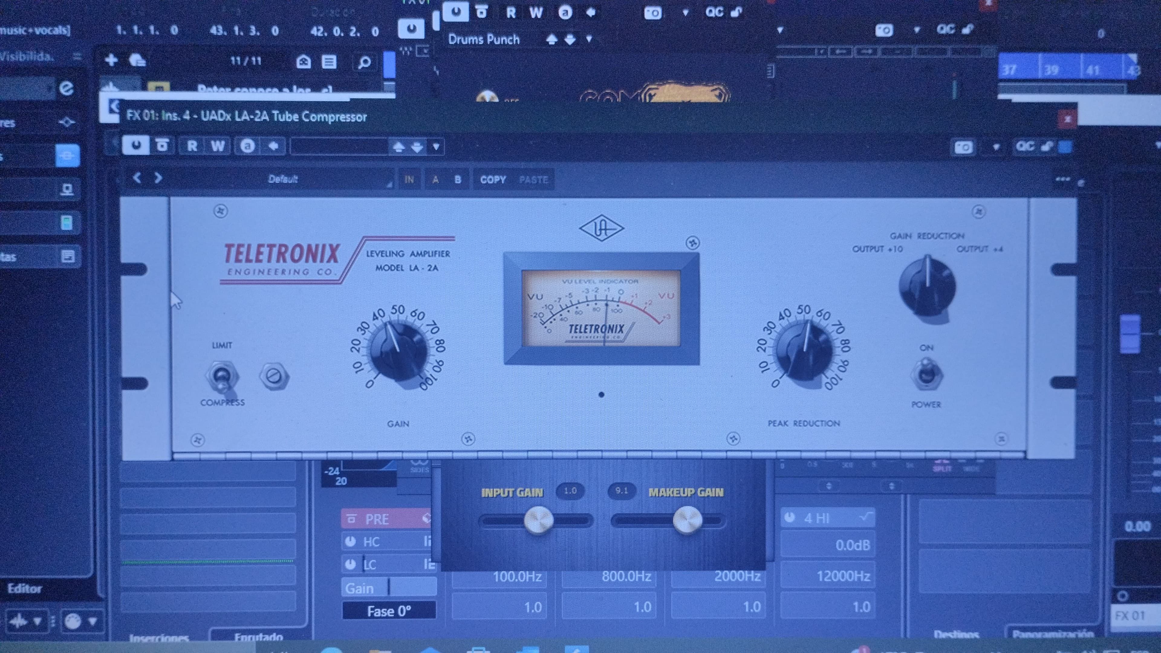Click the Makeup Gain slider knob

687,520
